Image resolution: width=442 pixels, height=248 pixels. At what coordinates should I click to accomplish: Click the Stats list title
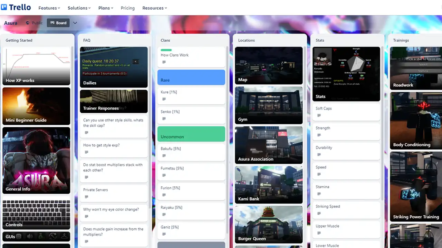pyautogui.click(x=320, y=40)
